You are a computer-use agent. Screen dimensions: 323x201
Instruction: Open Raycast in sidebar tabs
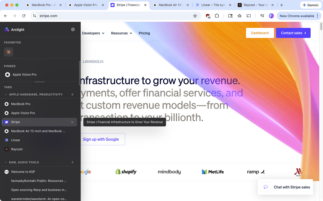pos(39,149)
